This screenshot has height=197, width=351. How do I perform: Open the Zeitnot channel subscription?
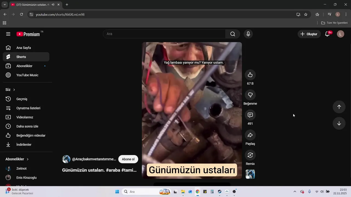pyautogui.click(x=26, y=169)
